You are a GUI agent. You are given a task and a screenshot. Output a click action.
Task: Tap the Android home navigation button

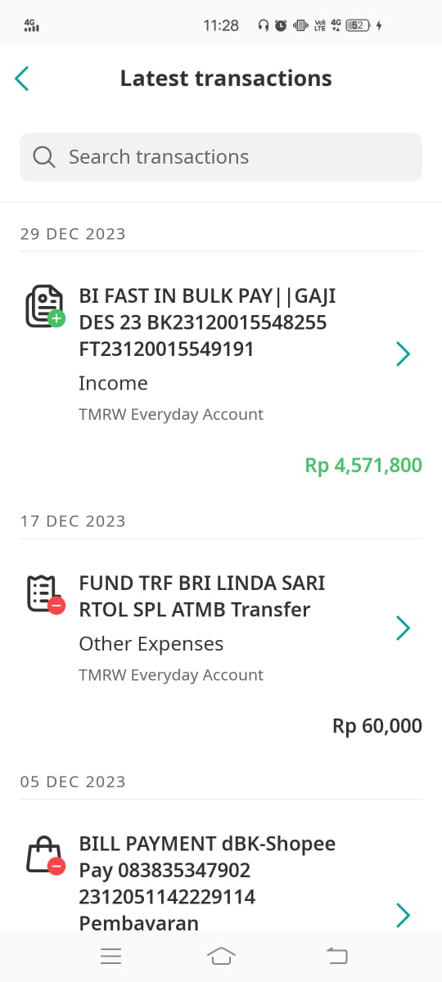[x=221, y=956]
